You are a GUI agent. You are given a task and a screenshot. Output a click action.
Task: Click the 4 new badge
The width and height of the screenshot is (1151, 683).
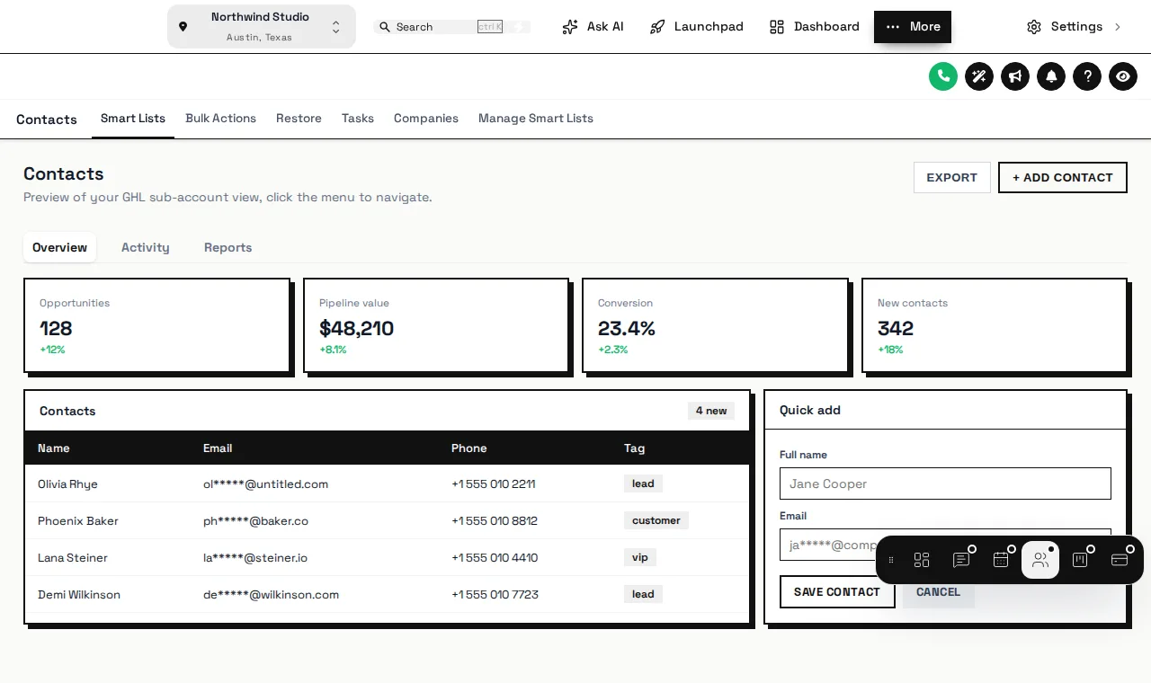pyautogui.click(x=711, y=411)
